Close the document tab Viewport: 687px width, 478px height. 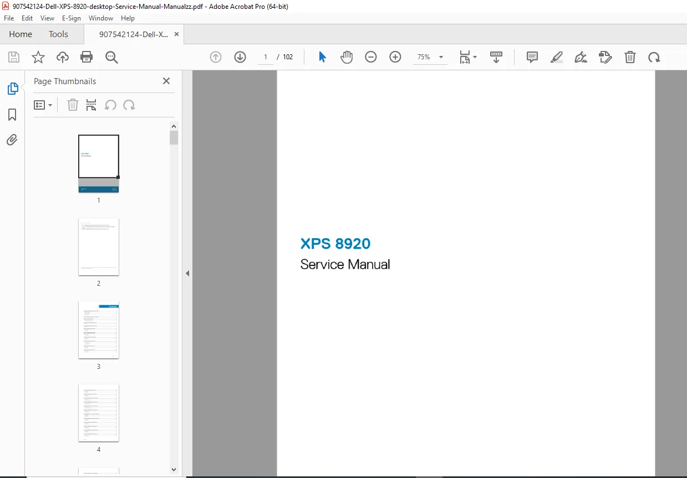(176, 34)
